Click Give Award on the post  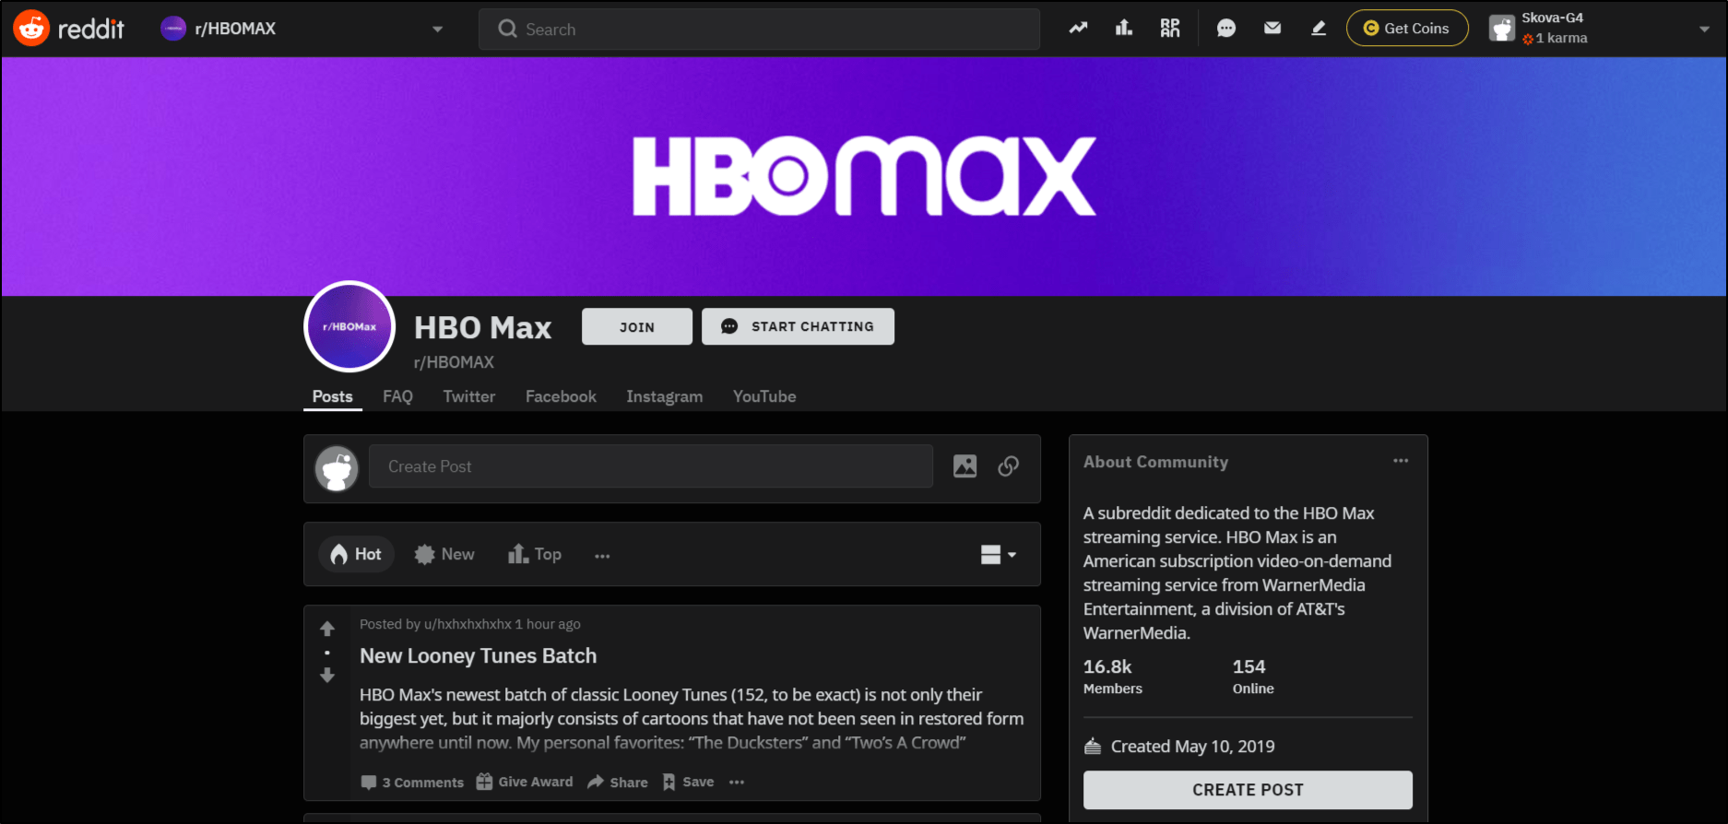tap(525, 782)
